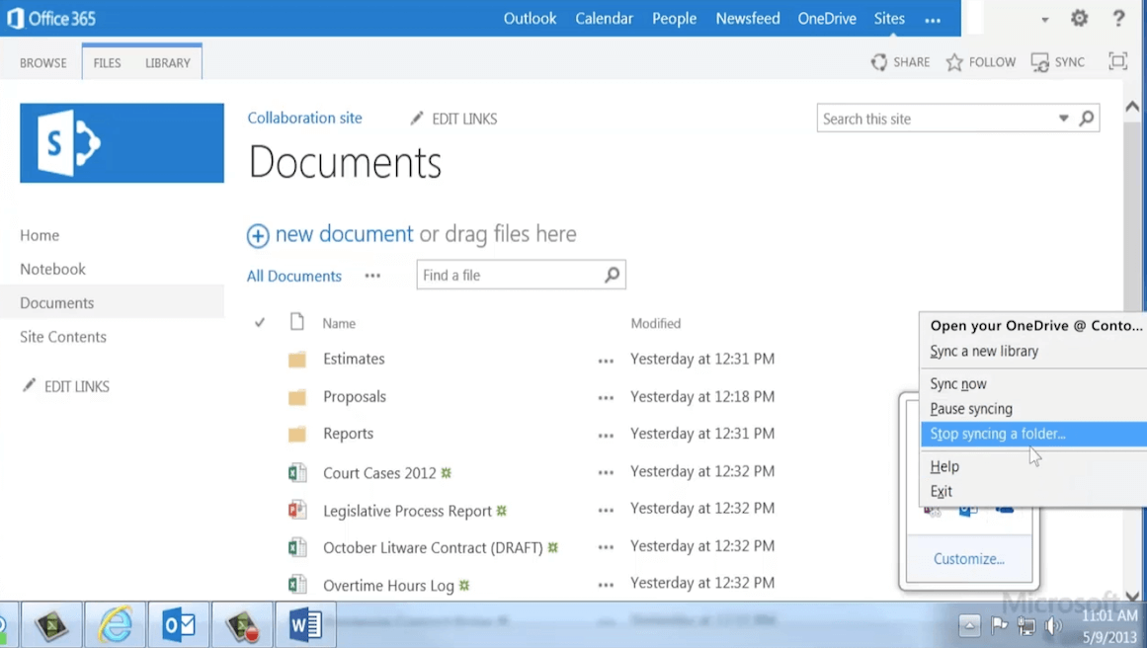The image size is (1147, 648).
Task: Choose Exit in the context menu
Action: click(x=1032, y=492)
